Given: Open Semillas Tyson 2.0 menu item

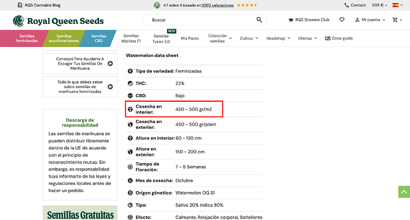Looking at the screenshot, I should (x=162, y=39).
